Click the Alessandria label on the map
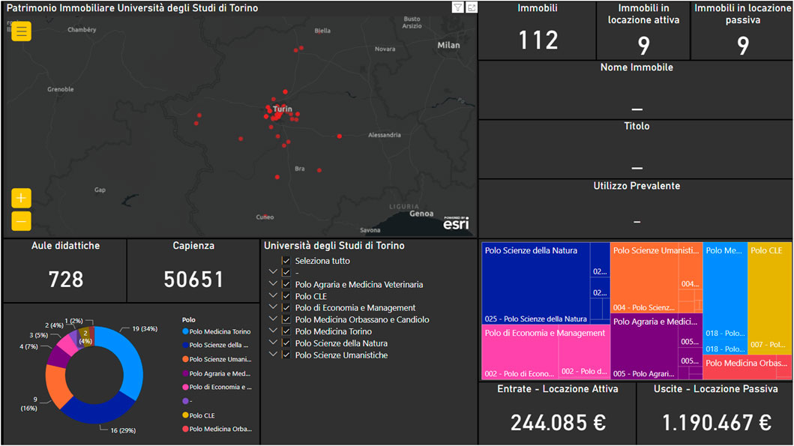Screen dimensions: 794x446 [385, 135]
